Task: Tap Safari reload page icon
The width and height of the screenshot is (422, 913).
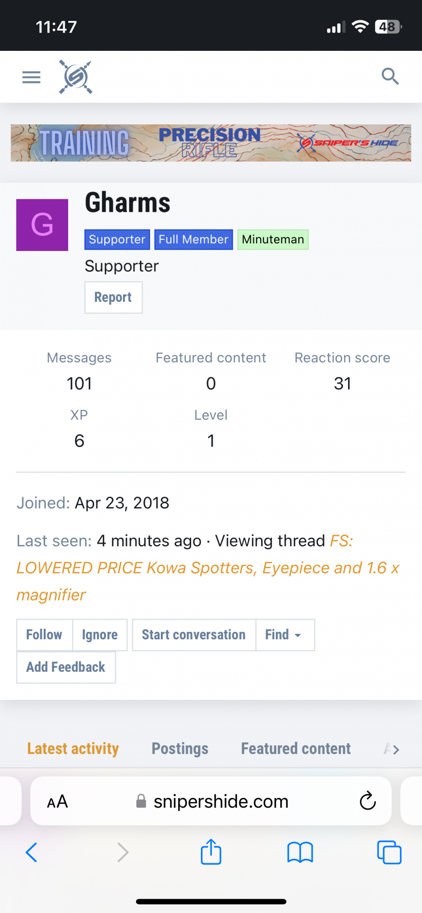Action: [x=368, y=801]
